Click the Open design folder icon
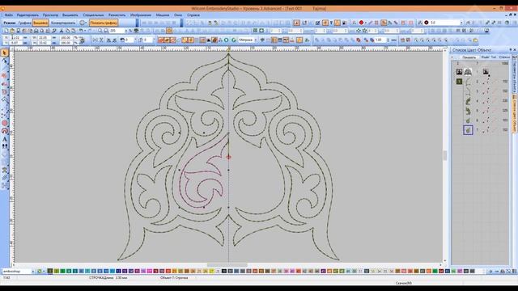 click(x=12, y=31)
